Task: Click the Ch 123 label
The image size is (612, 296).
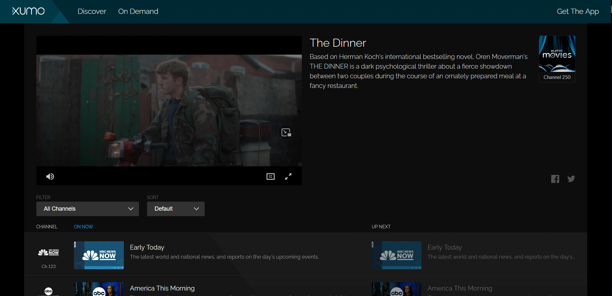Action: click(x=49, y=266)
